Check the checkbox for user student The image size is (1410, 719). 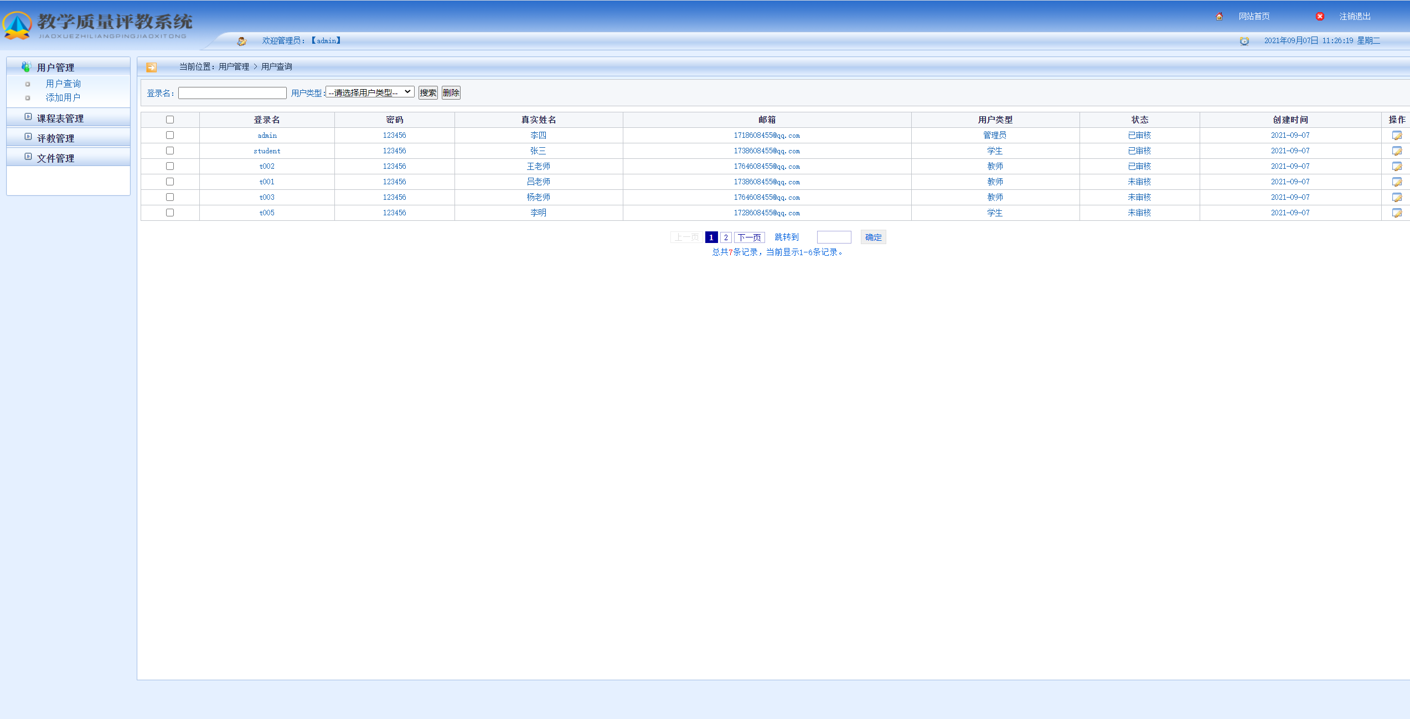click(x=170, y=151)
